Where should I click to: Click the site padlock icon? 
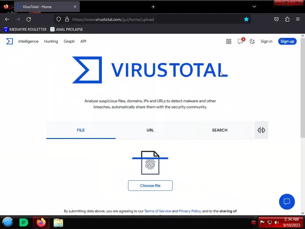coord(67,19)
